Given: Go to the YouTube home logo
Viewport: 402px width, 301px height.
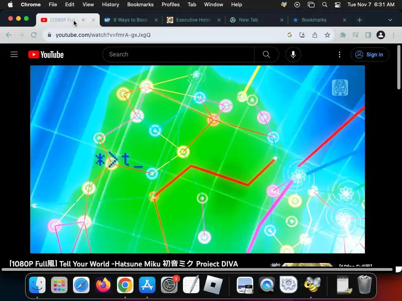Looking at the screenshot, I should point(46,54).
